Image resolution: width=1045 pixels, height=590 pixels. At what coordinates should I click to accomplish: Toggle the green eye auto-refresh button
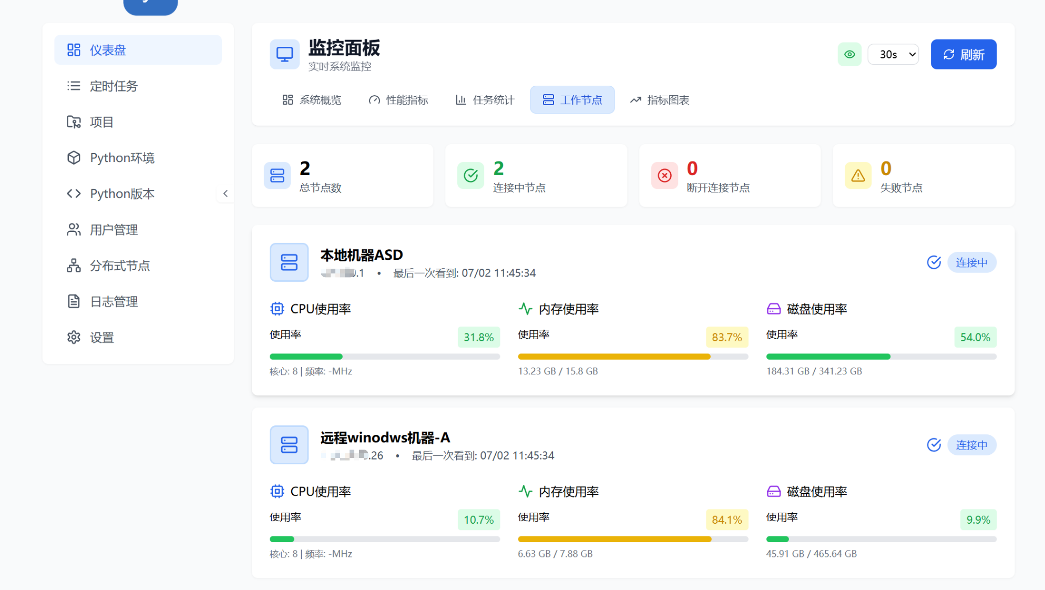pos(849,54)
